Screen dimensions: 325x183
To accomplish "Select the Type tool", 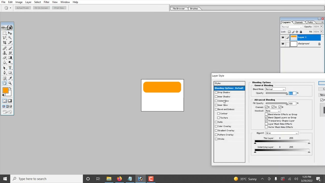I will point(10,68).
